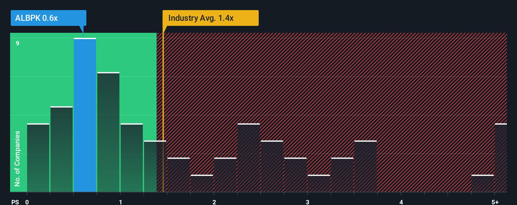The height and width of the screenshot is (205, 517).
Task: Click the x-axis label 1
Action: (x=120, y=202)
